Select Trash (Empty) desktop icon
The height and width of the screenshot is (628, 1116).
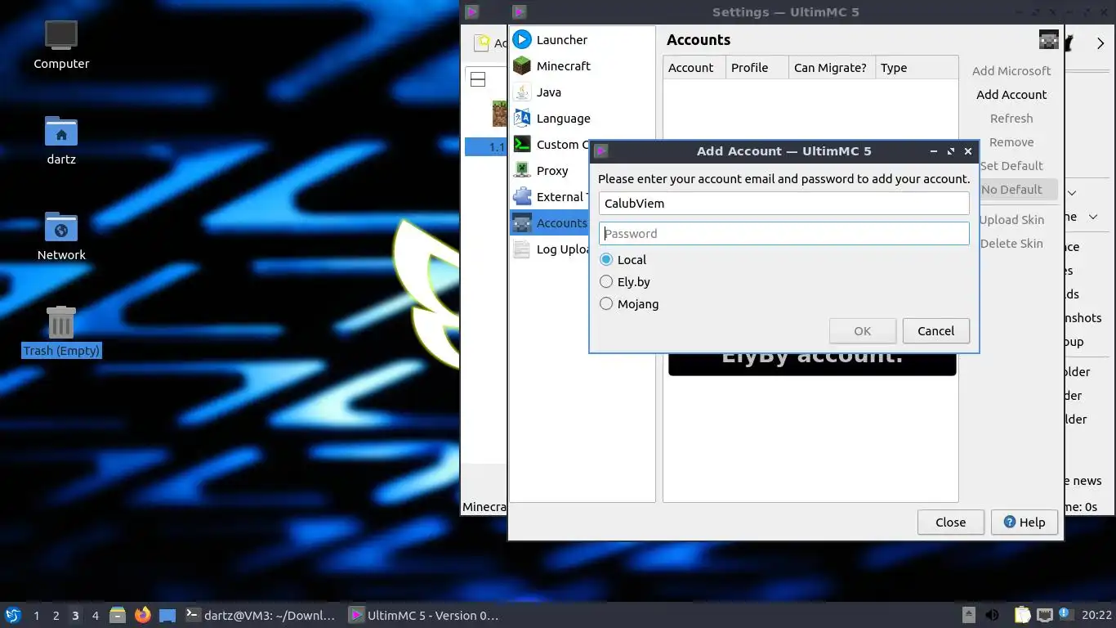pos(61,331)
